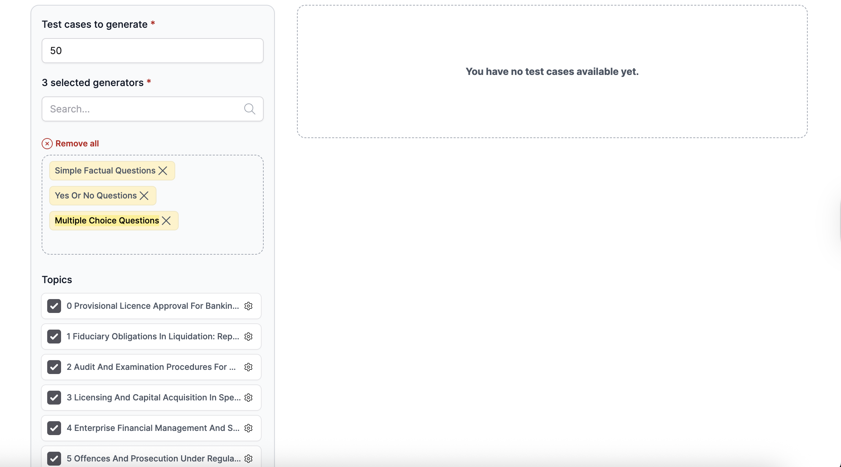Click the magnifier icon in the search field
Image resolution: width=841 pixels, height=467 pixels.
pos(250,109)
